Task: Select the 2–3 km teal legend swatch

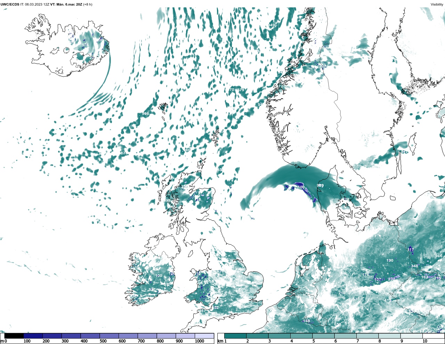Action: [257, 336]
